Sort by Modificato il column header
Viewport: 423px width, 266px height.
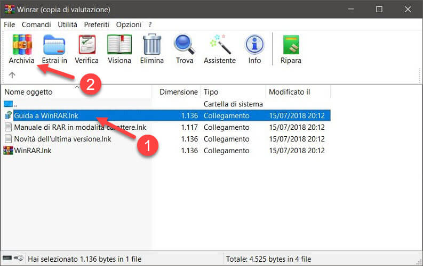298,92
